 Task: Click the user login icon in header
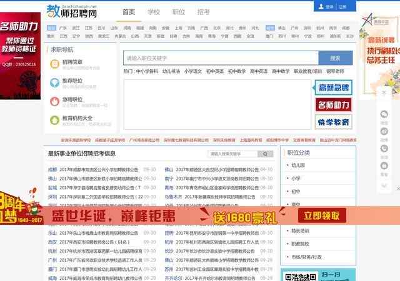pyautogui.click(x=321, y=7)
